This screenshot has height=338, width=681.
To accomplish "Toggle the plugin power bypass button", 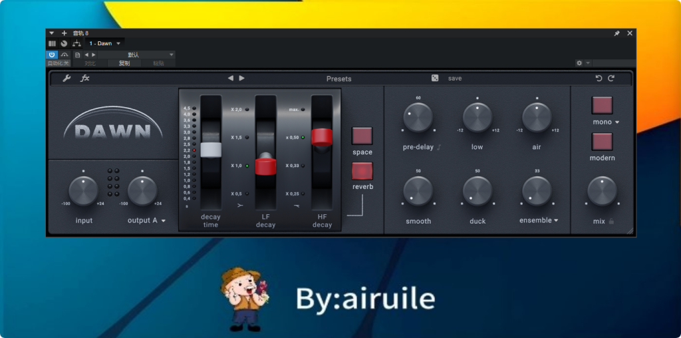I will click(x=52, y=55).
